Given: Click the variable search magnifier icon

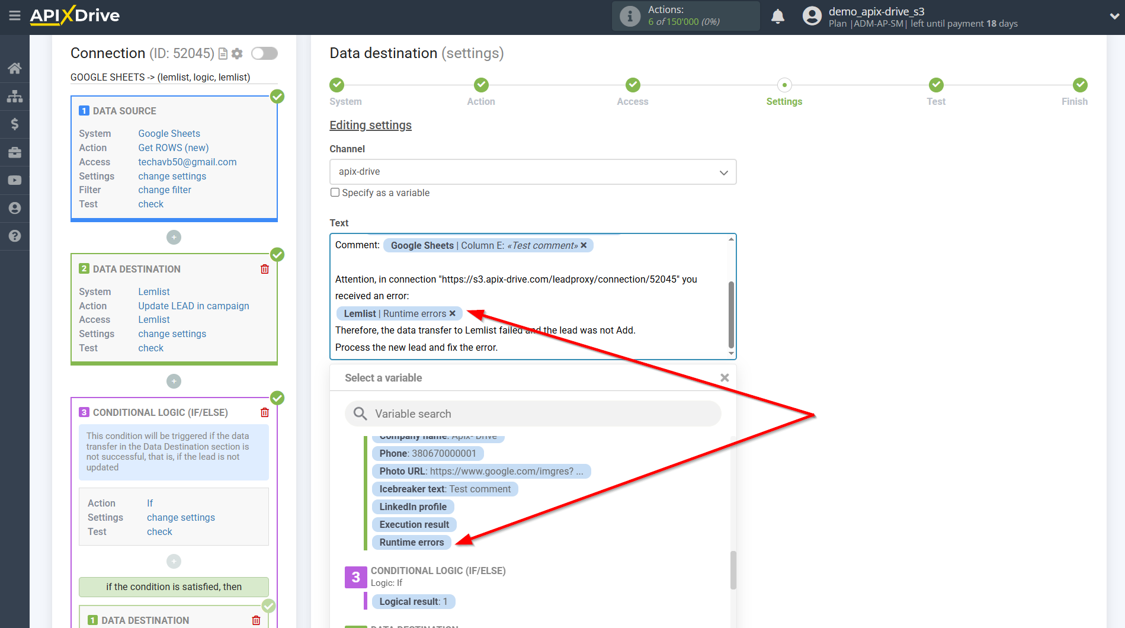Looking at the screenshot, I should 360,414.
